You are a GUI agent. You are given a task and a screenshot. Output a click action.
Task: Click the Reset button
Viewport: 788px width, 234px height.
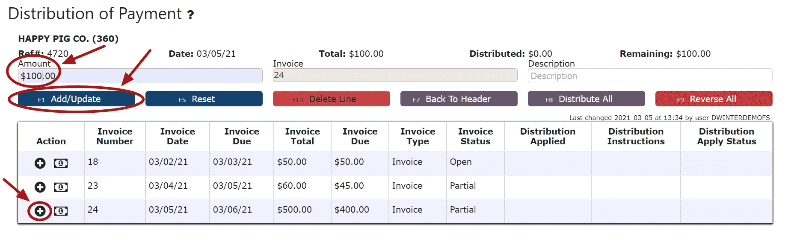coord(204,99)
